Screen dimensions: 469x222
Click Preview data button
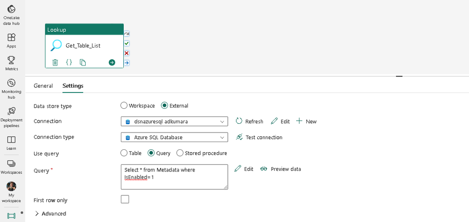pyautogui.click(x=281, y=169)
